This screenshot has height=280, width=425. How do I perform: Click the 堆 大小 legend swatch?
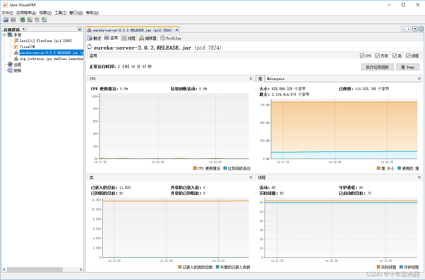379,168
